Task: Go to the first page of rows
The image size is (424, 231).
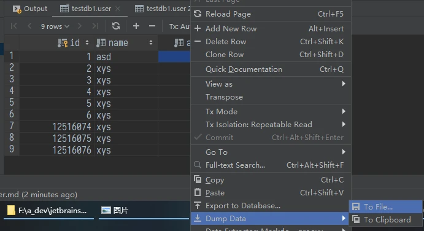Action: 13,26
